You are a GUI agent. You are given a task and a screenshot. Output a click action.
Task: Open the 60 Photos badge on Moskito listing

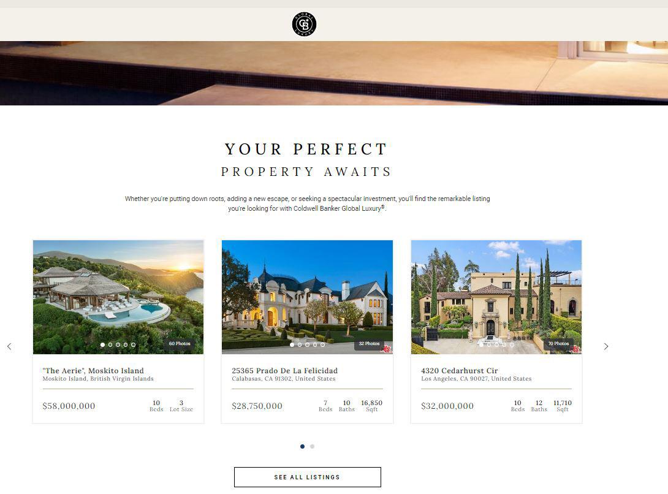click(x=180, y=344)
